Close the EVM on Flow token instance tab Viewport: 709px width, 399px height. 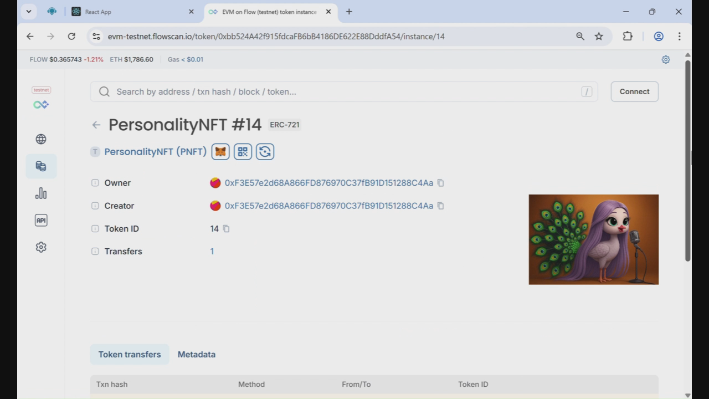click(328, 12)
